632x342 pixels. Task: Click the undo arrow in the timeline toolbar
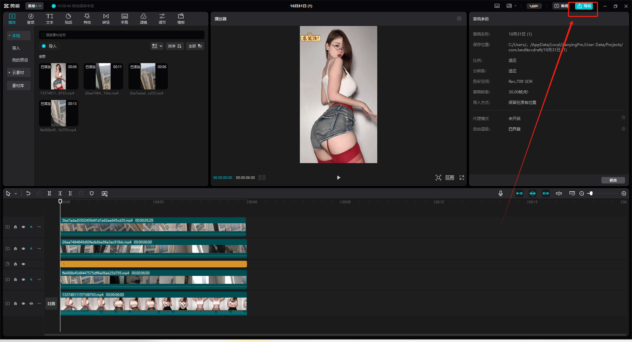[x=28, y=193]
